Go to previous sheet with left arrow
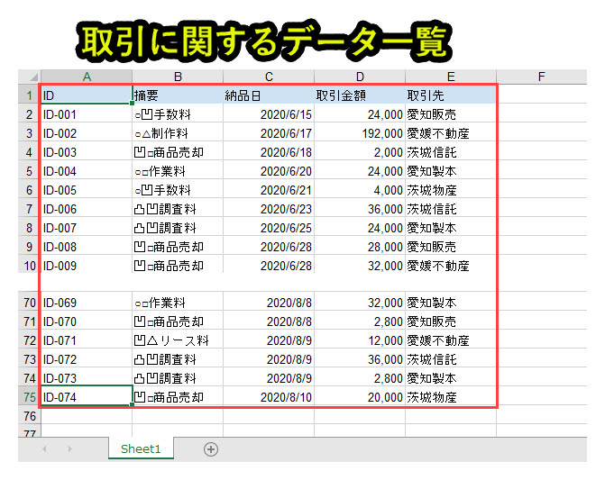Image resolution: width=605 pixels, height=480 pixels. (44, 449)
